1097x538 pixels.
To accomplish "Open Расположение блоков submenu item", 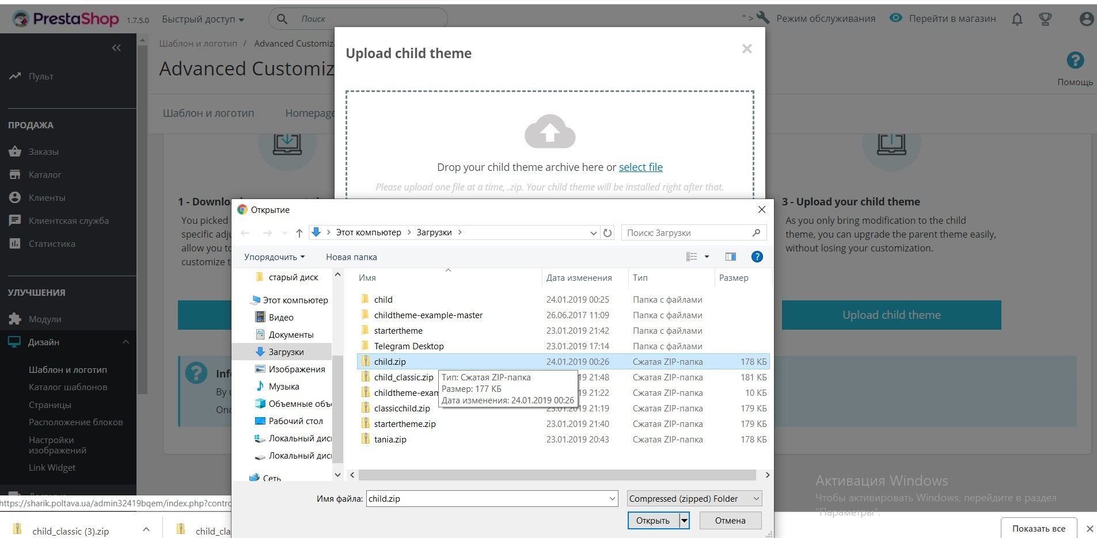I will pos(76,422).
